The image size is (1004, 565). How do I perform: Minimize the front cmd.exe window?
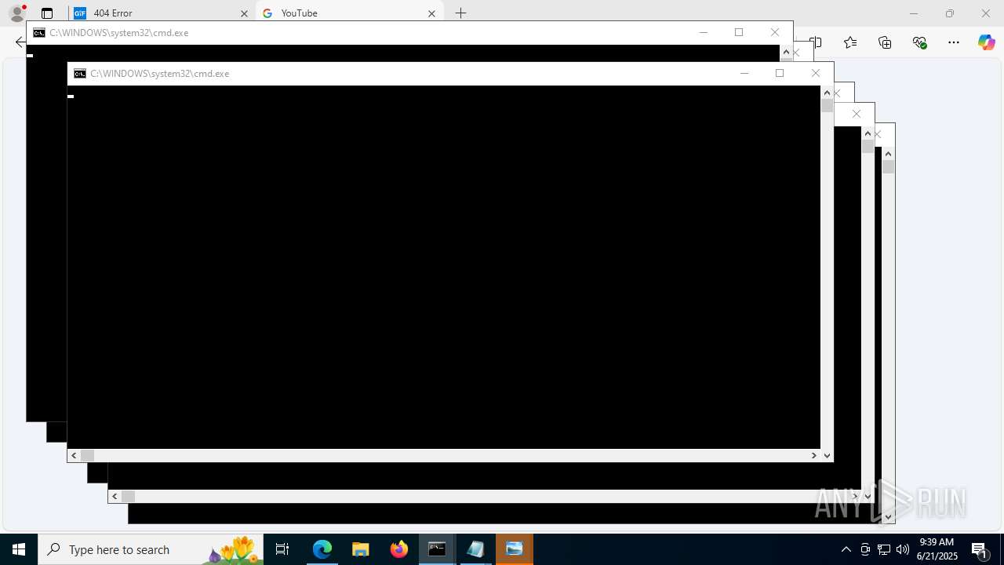pyautogui.click(x=744, y=73)
